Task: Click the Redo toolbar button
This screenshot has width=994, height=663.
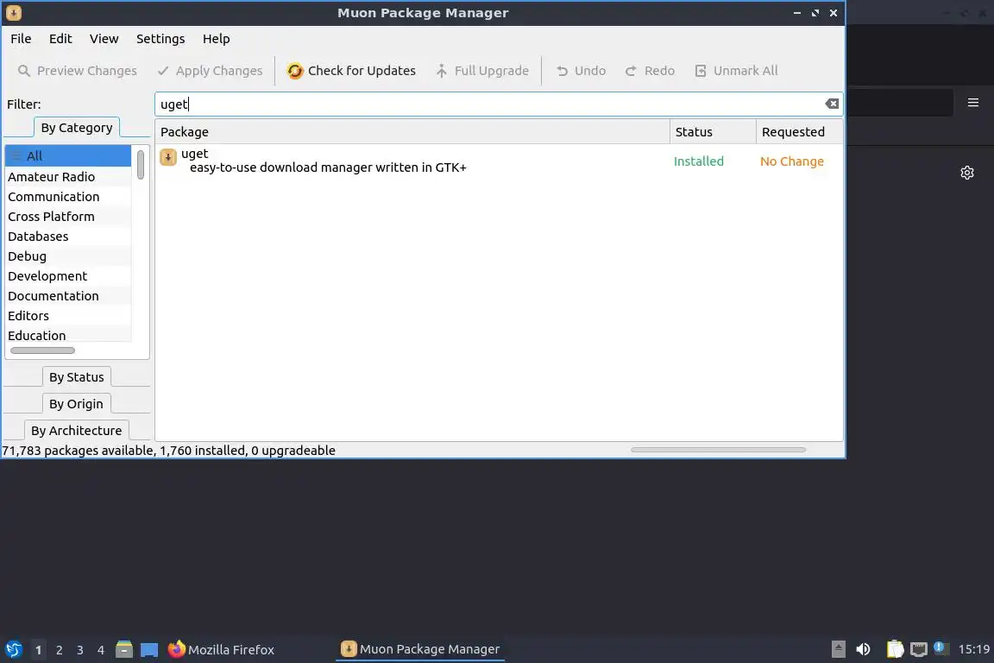Action: click(x=650, y=71)
